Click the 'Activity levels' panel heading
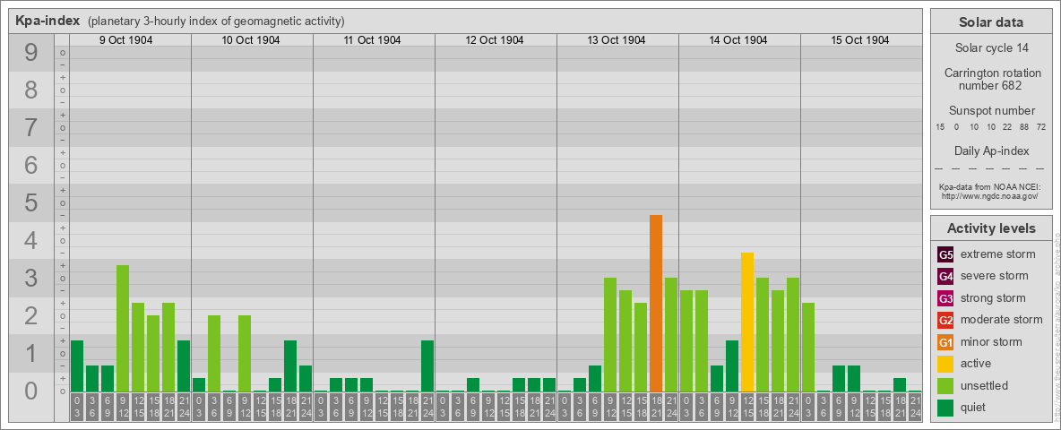Screen dimensions: 1061x430 (x=991, y=228)
